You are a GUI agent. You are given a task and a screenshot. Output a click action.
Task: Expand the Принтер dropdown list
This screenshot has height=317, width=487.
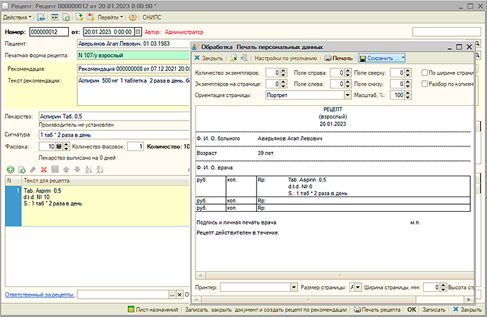[294, 287]
